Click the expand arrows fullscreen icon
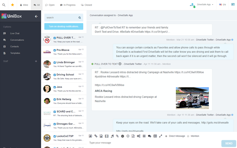This screenshot has height=148, width=237. (x=161, y=136)
